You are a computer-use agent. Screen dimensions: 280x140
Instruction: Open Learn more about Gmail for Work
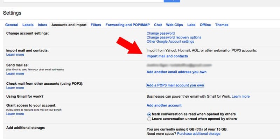click(x=240, y=97)
